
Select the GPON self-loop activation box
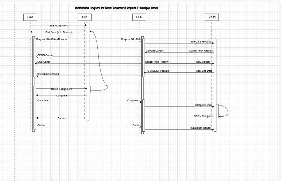coord(217,111)
